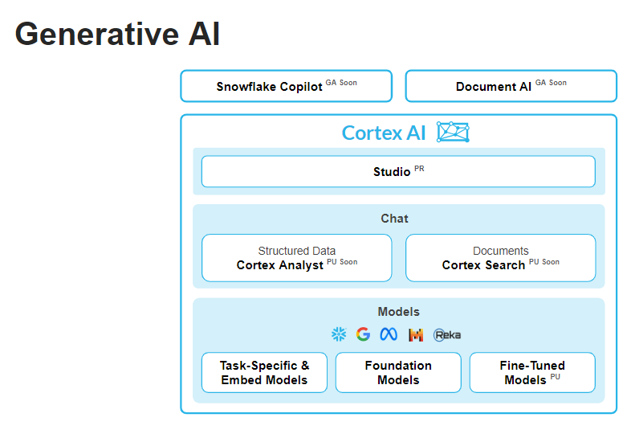Select the Foundation Models box

(398, 372)
